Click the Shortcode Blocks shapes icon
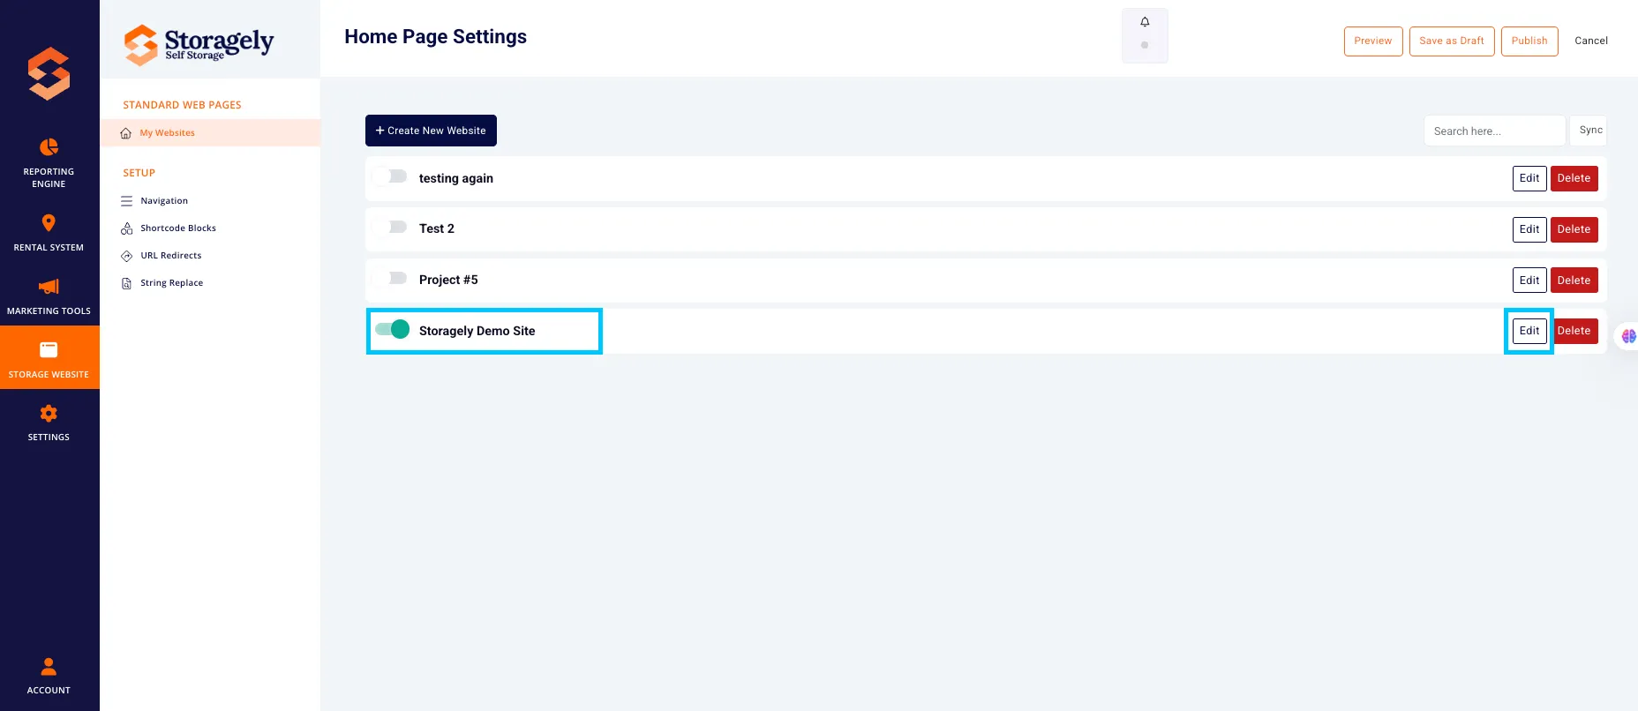This screenshot has width=1638, height=711. [x=126, y=228]
